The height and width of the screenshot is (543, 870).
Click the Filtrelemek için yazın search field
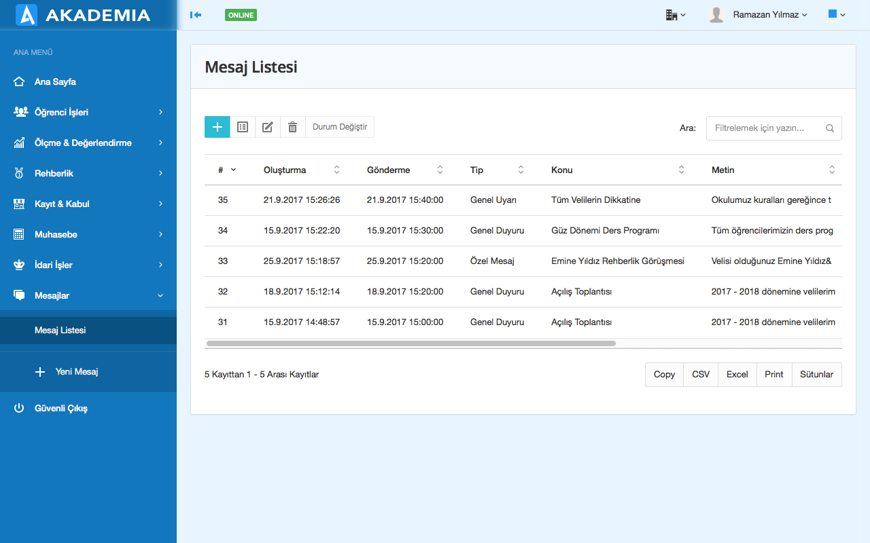tap(765, 128)
